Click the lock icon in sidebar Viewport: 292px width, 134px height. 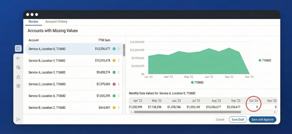click(18, 77)
